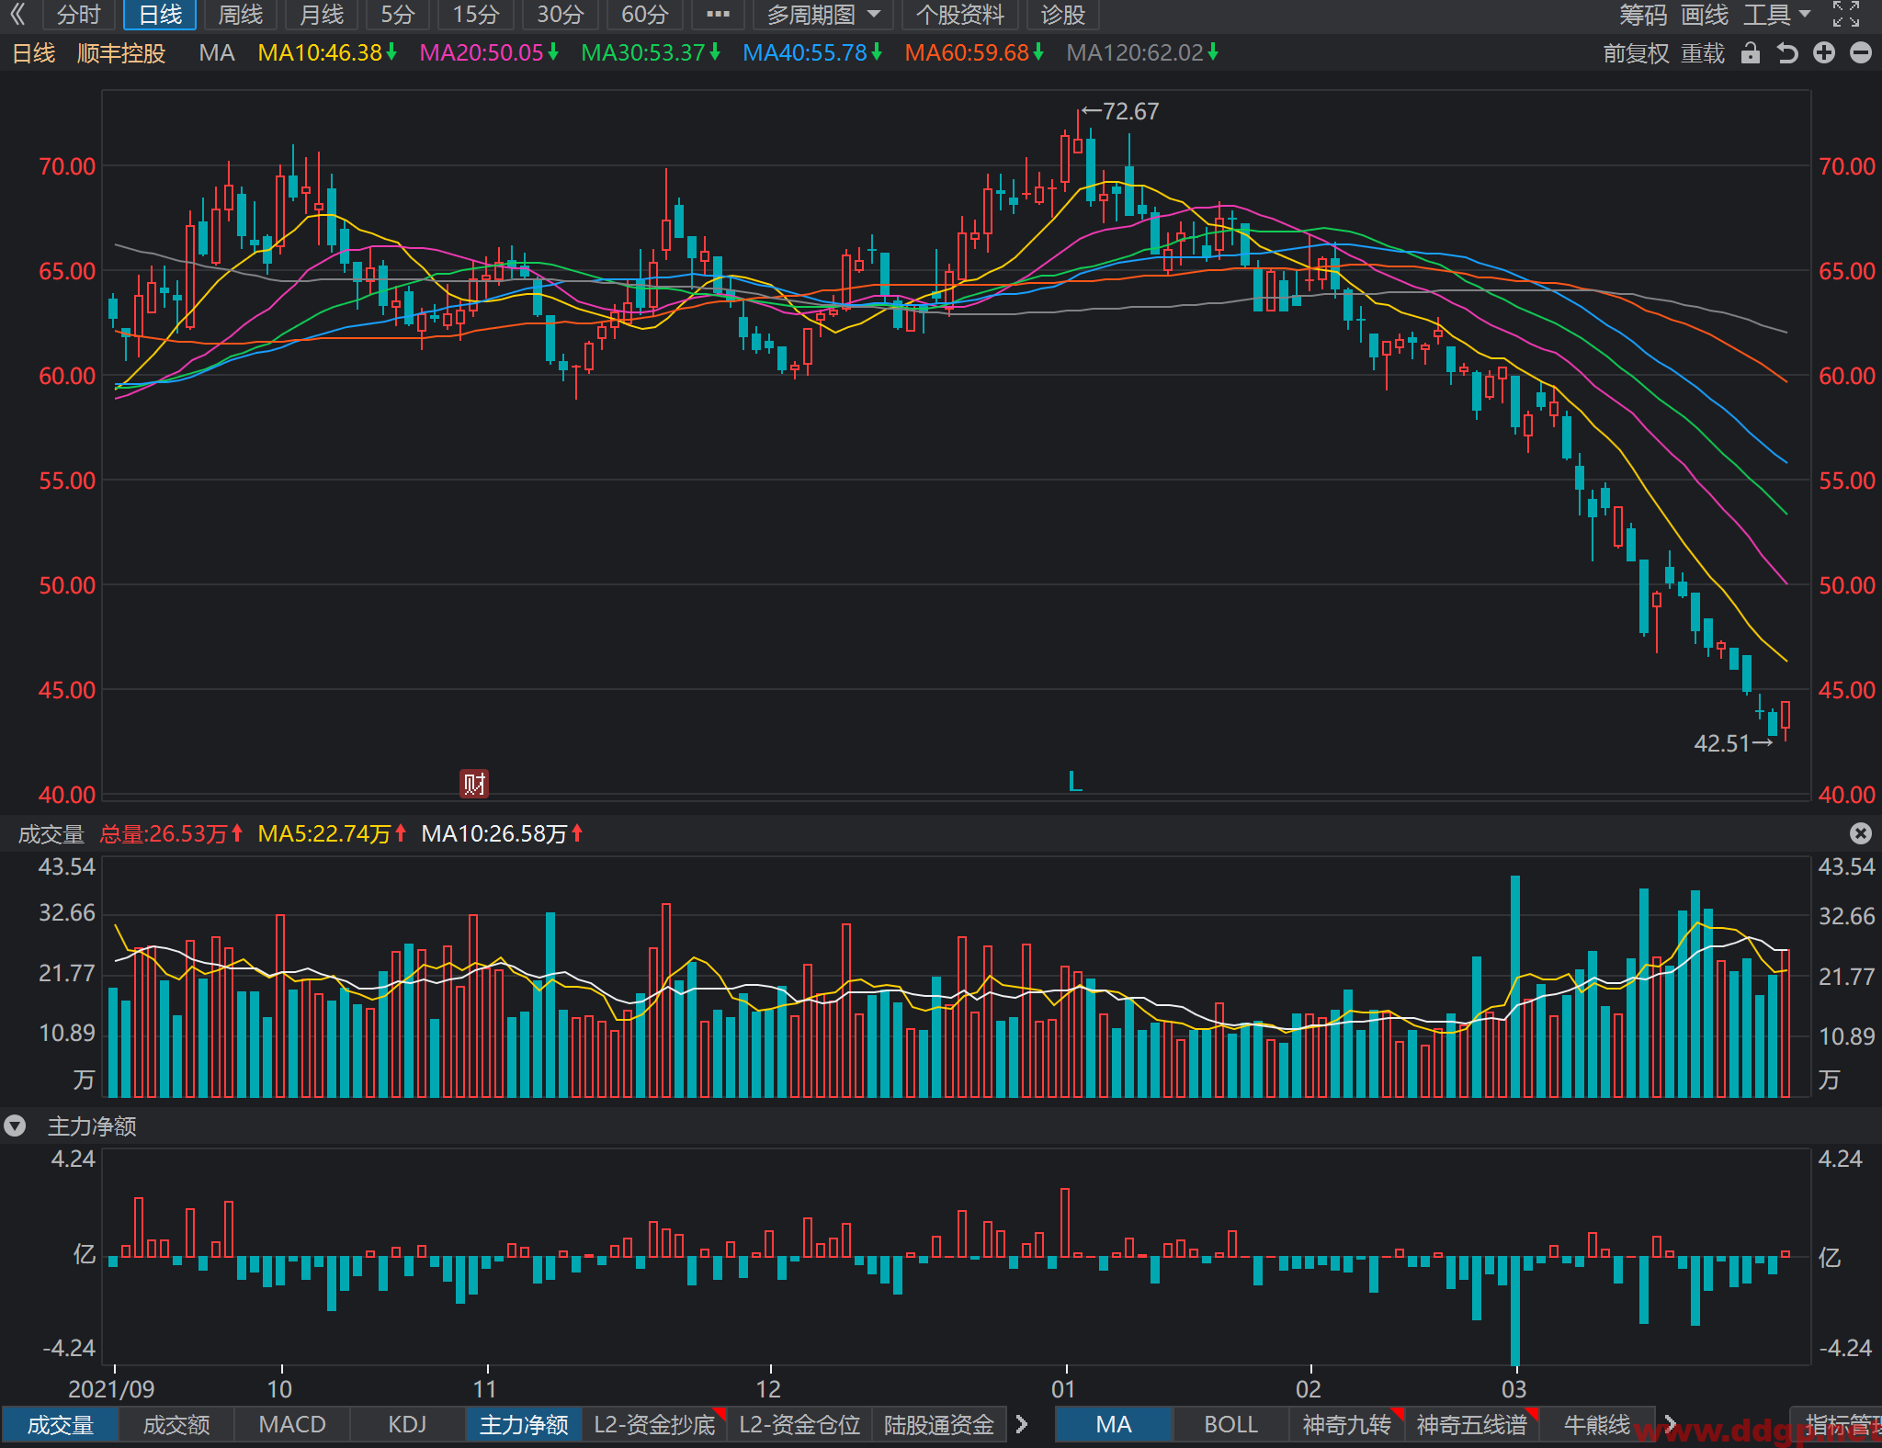Open the 多周期图 dropdown
Screen dimensions: 1882x1448
823,15
